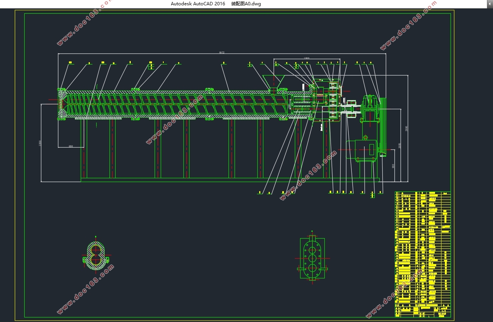
Task: Click the parts list table in title block
Action: point(423,254)
